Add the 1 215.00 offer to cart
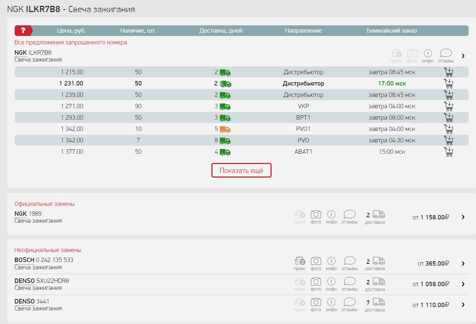476x324 pixels. (448, 72)
